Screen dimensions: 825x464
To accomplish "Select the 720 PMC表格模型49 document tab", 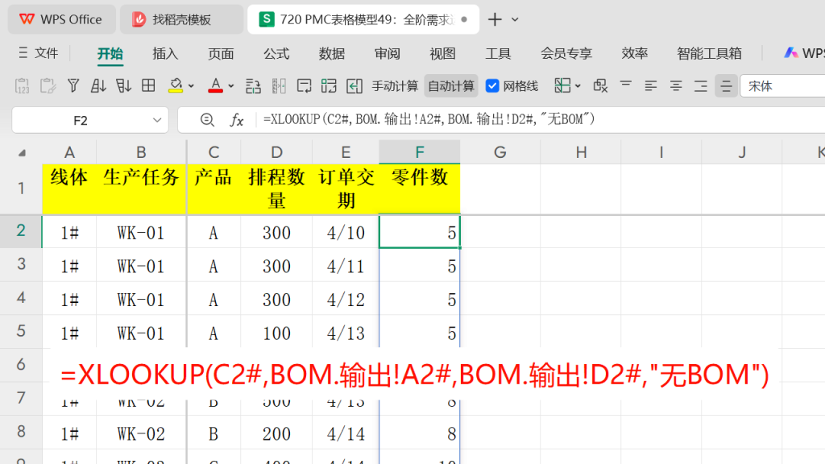I will [x=363, y=19].
